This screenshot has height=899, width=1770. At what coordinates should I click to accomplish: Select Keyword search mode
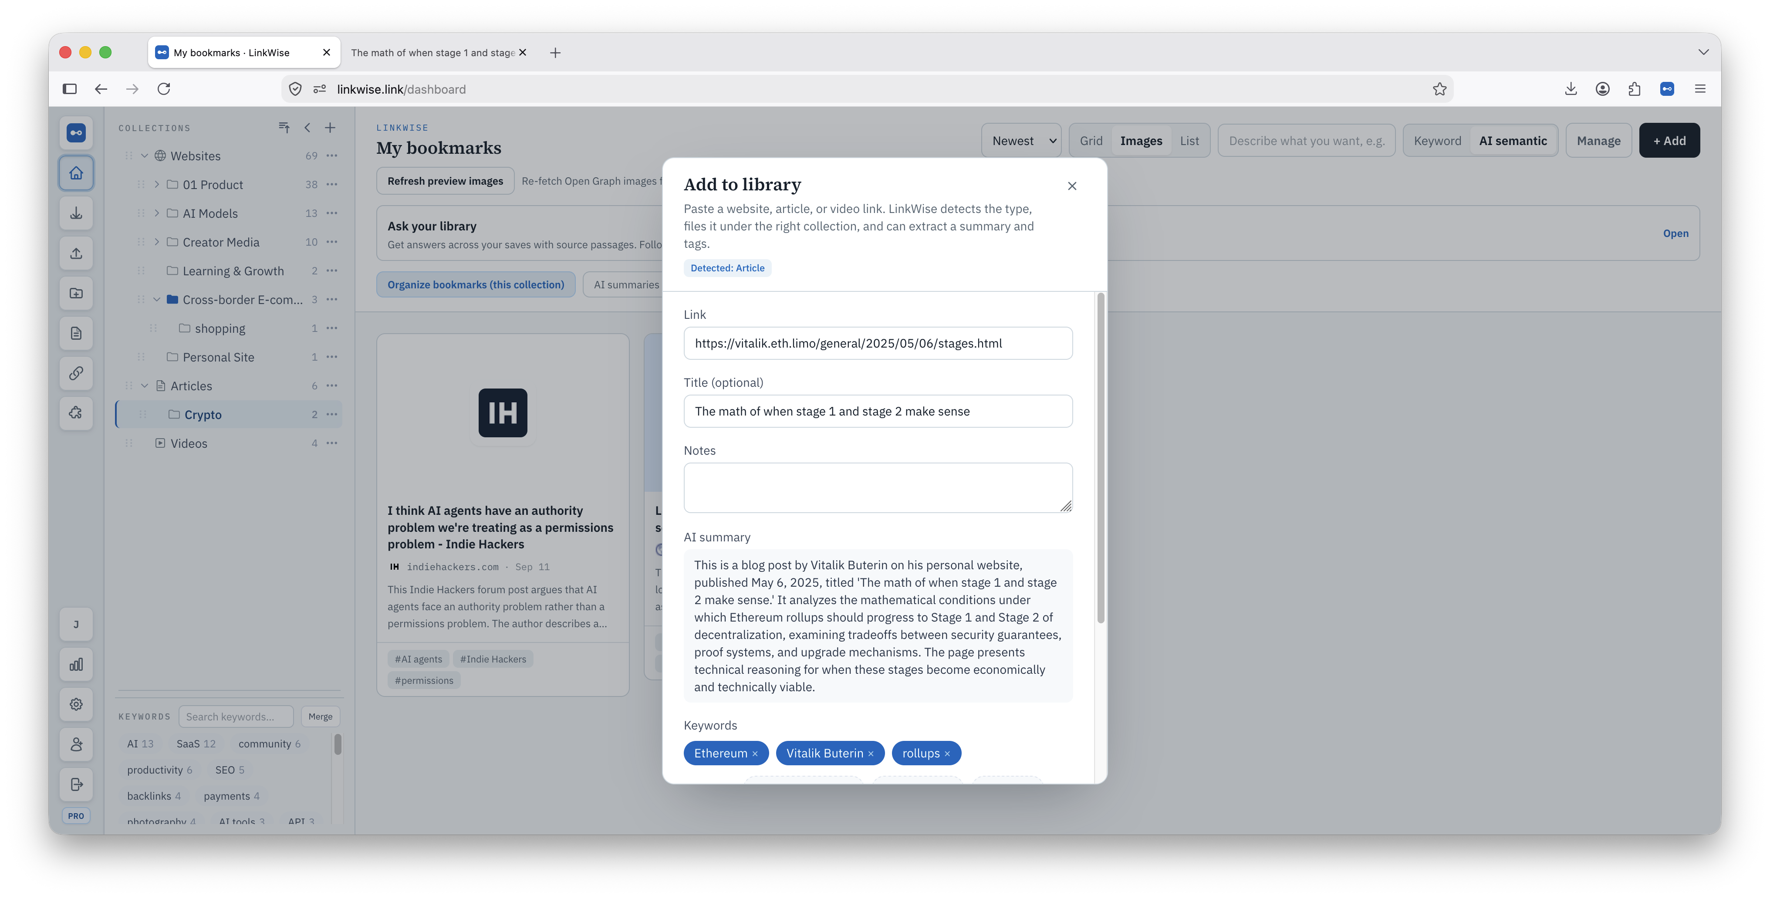click(x=1437, y=141)
